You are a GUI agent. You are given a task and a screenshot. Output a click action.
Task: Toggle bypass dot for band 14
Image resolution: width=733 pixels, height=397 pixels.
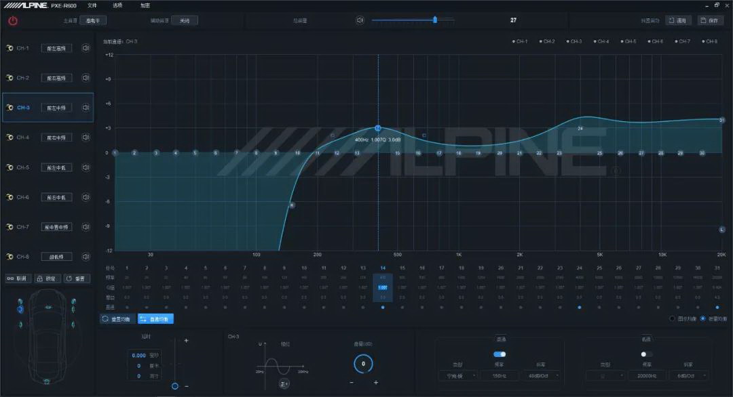[x=383, y=308]
